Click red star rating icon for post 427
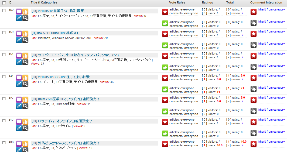Screen dimensions: 287x152 click(165, 100)
